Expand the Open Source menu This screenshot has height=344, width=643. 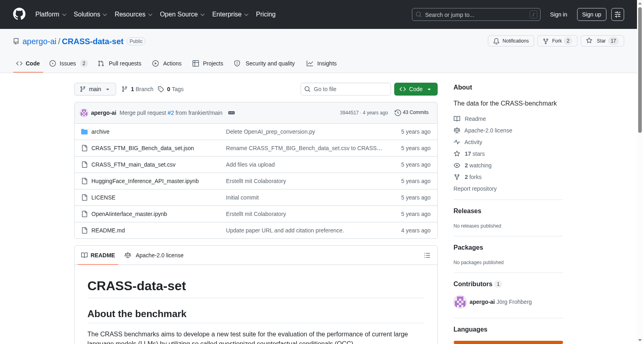tap(182, 14)
